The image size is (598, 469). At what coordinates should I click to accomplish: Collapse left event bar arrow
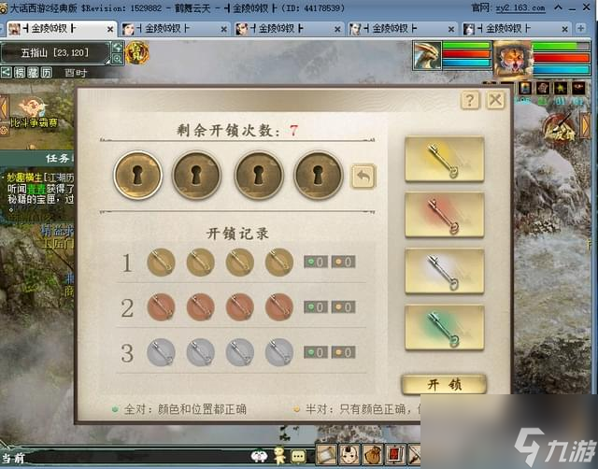4,109
